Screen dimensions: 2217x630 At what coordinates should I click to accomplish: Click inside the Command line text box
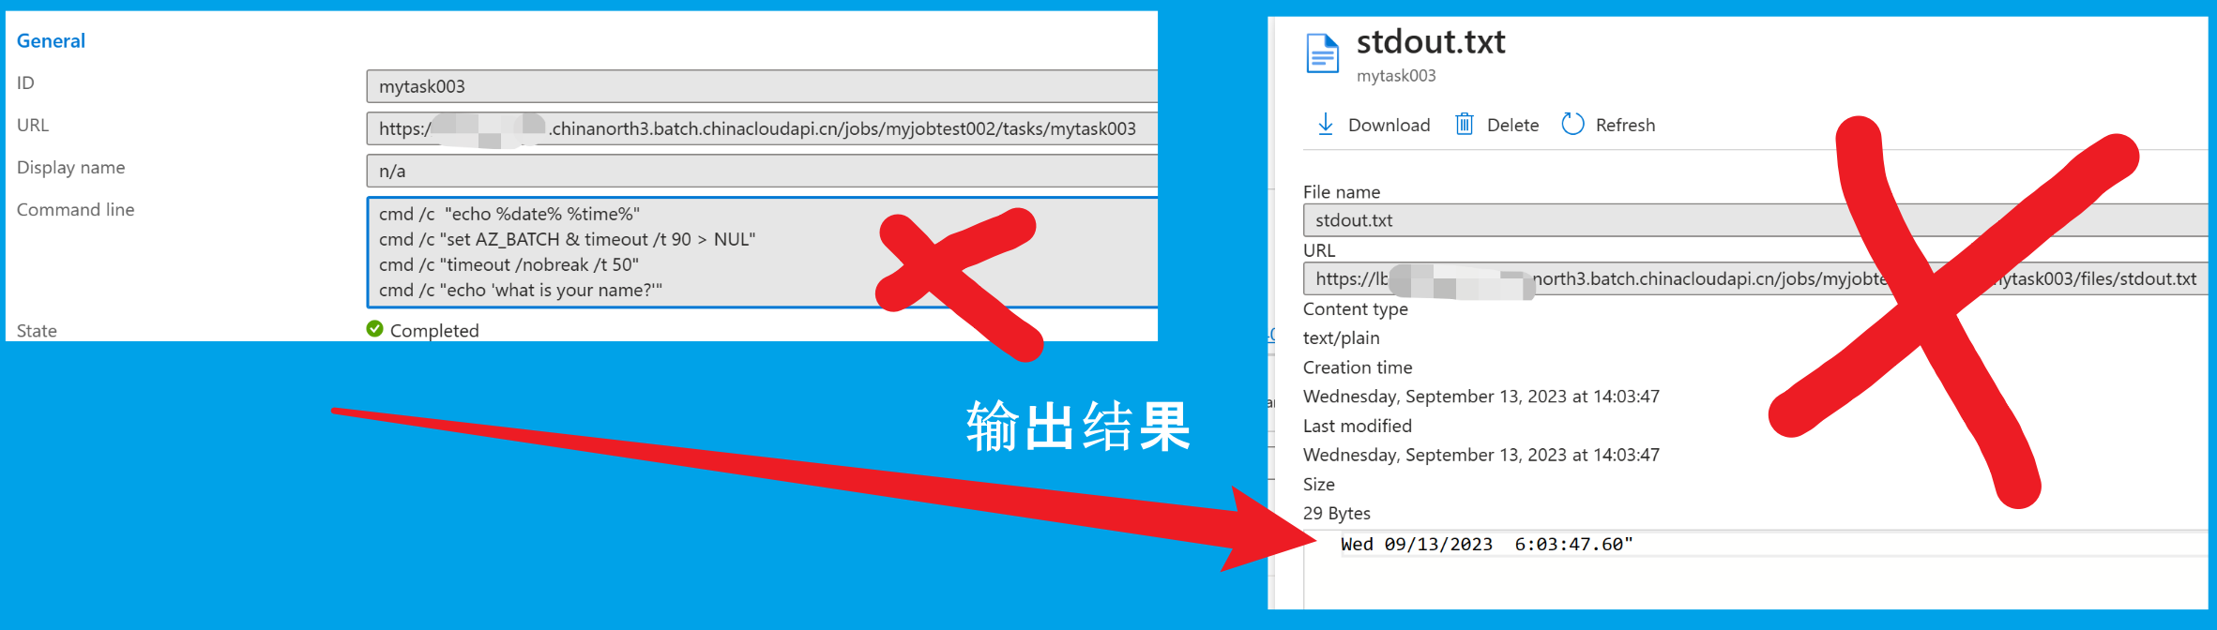tap(762, 252)
